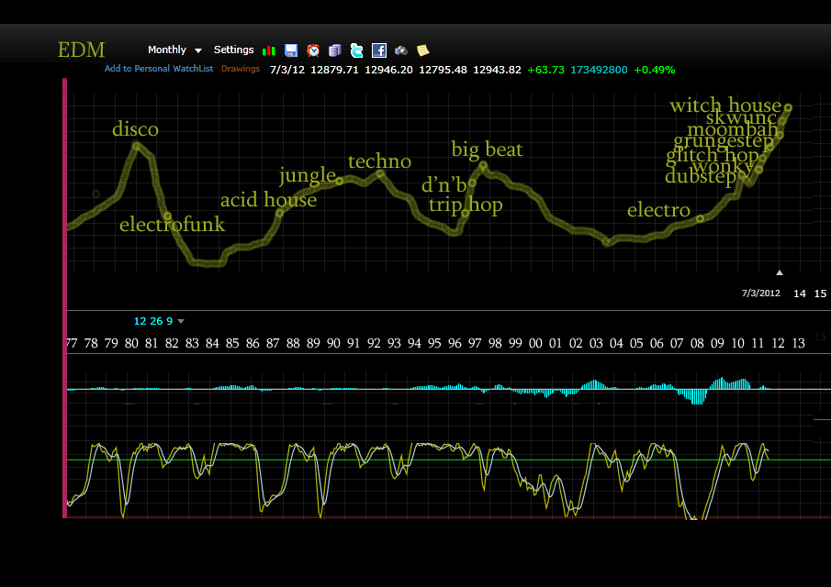Image resolution: width=831 pixels, height=587 pixels.
Task: Open the 12 26 9 indicator dropdown
Action: point(181,321)
